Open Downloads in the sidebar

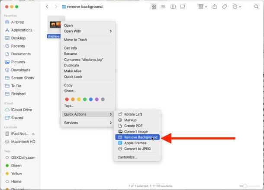click(20, 70)
